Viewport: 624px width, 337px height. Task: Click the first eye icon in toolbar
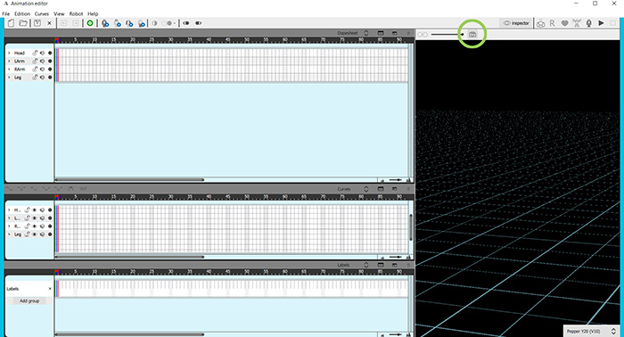[x=185, y=23]
